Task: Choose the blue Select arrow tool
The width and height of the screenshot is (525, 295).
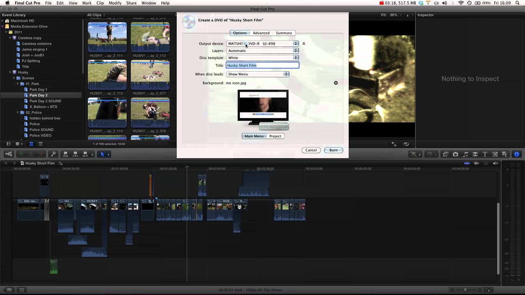Action: coord(103,154)
